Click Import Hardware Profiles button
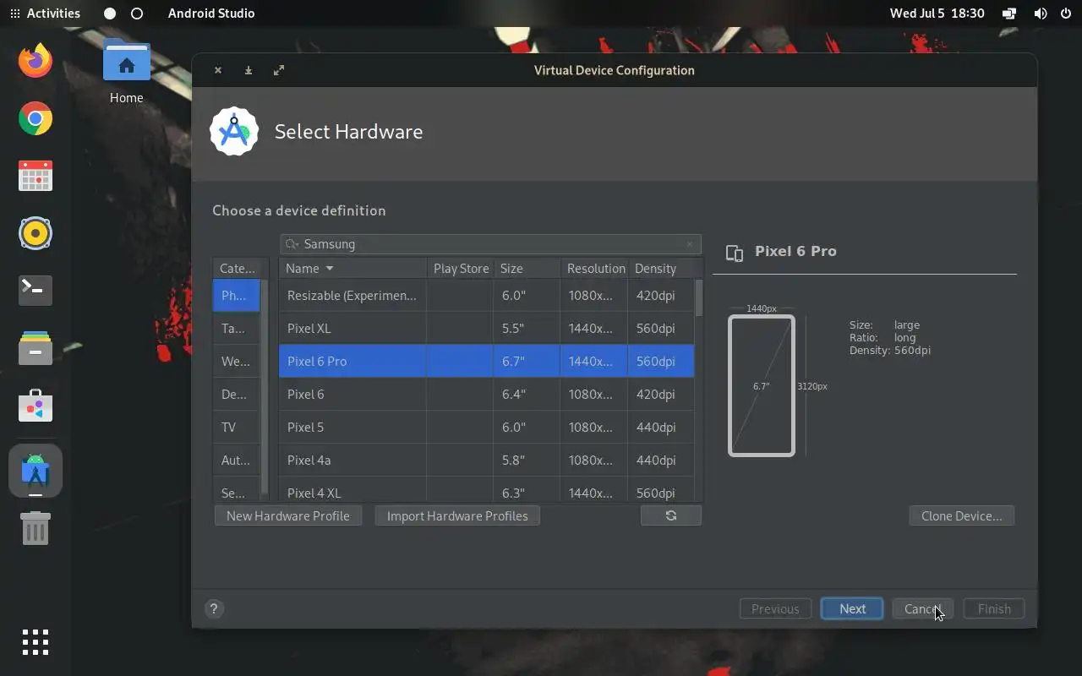Viewport: 1082px width, 676px height. [x=457, y=515]
